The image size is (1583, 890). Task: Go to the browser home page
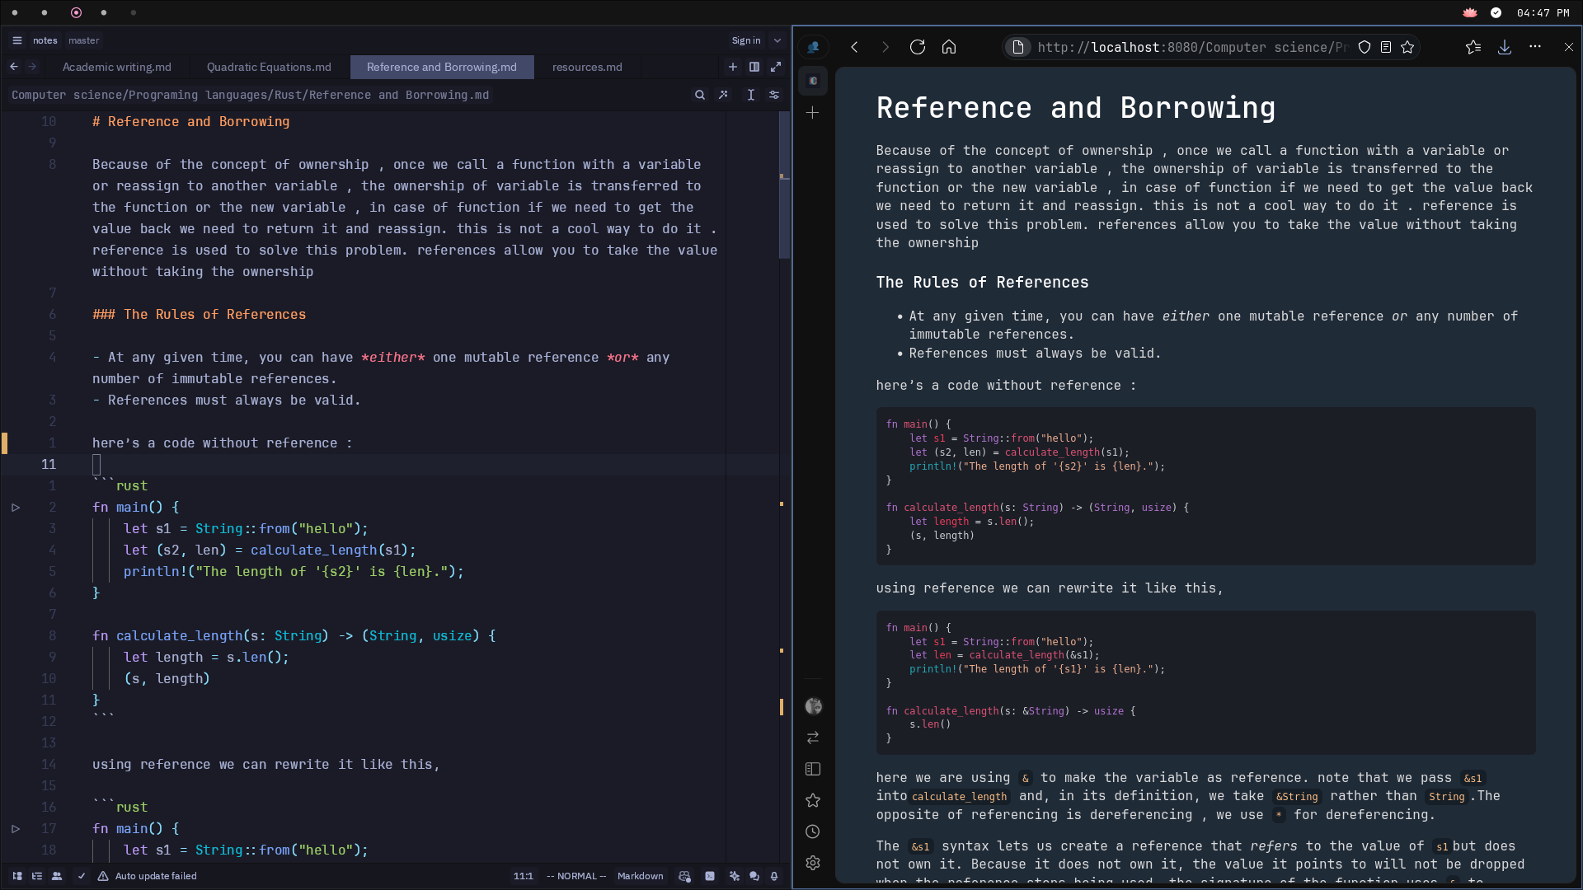pyautogui.click(x=949, y=47)
